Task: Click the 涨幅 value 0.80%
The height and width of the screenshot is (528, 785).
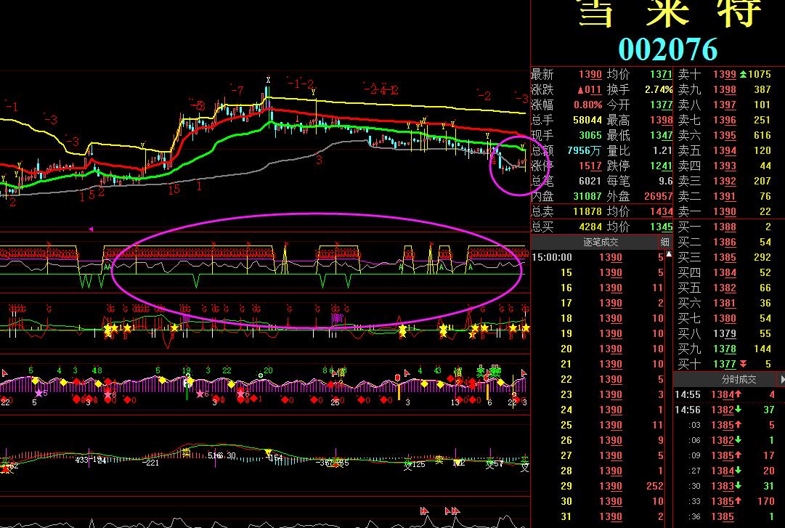Action: click(587, 105)
